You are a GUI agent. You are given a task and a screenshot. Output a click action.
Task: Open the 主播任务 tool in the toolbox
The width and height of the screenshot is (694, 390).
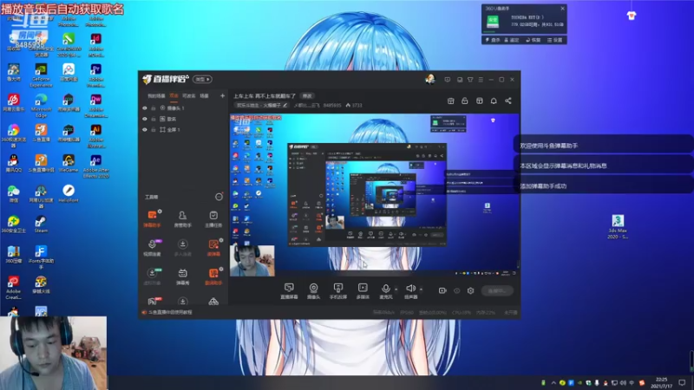click(x=213, y=219)
